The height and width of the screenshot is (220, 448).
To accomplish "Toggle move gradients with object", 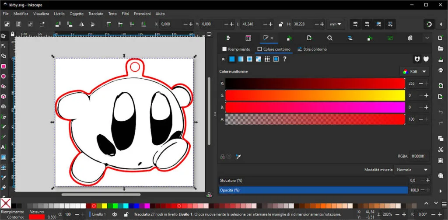I will (378, 24).
